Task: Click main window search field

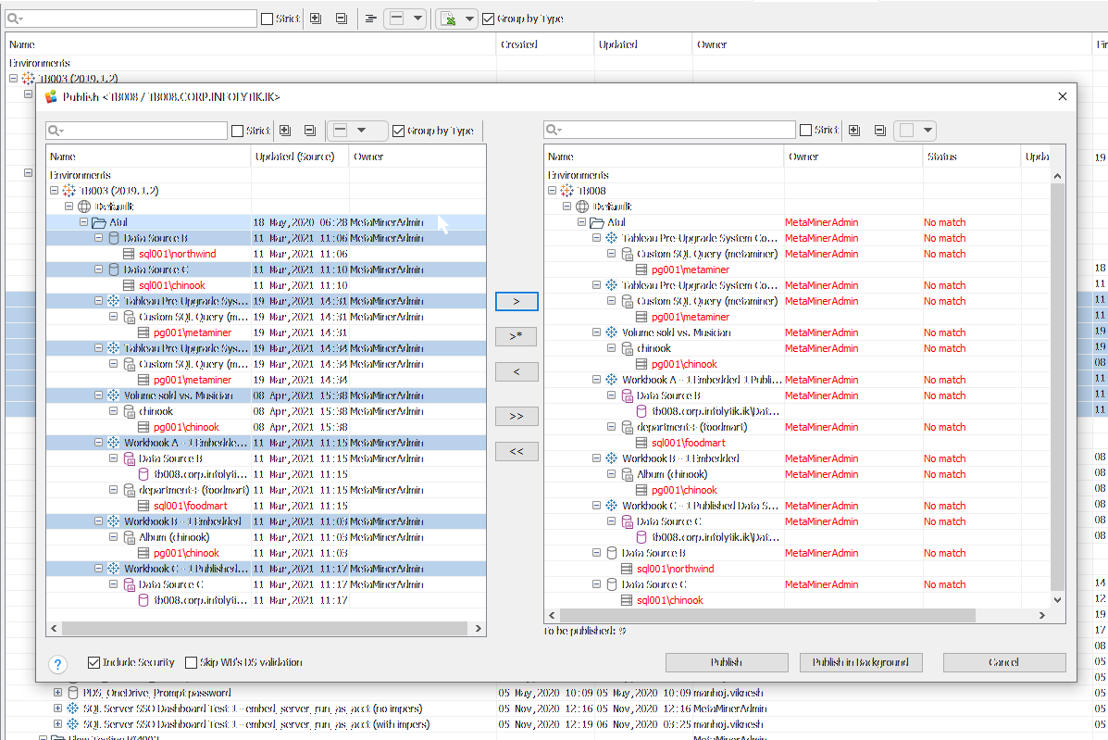Action: click(x=131, y=19)
